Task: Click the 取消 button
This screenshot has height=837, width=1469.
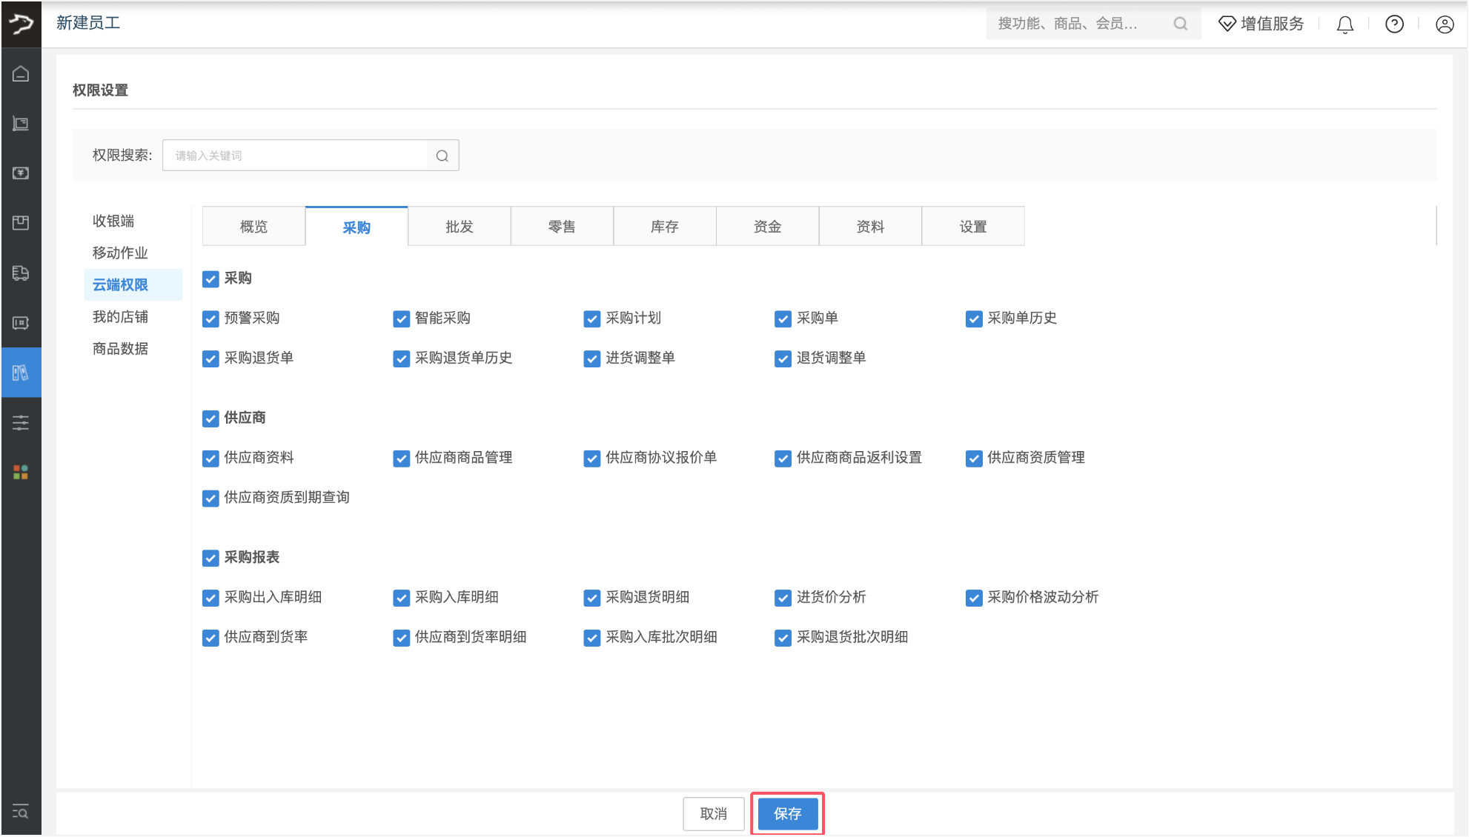Action: tap(713, 813)
